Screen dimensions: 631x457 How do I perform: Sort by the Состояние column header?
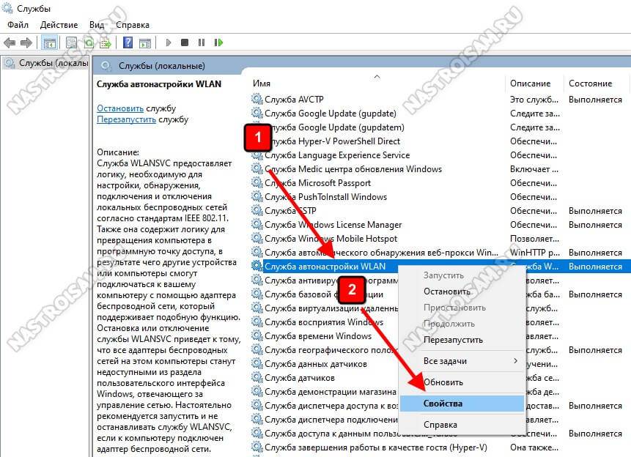[x=590, y=83]
